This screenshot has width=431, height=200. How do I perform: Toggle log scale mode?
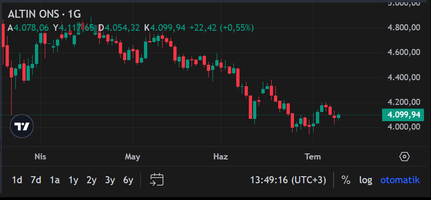[x=366, y=180]
